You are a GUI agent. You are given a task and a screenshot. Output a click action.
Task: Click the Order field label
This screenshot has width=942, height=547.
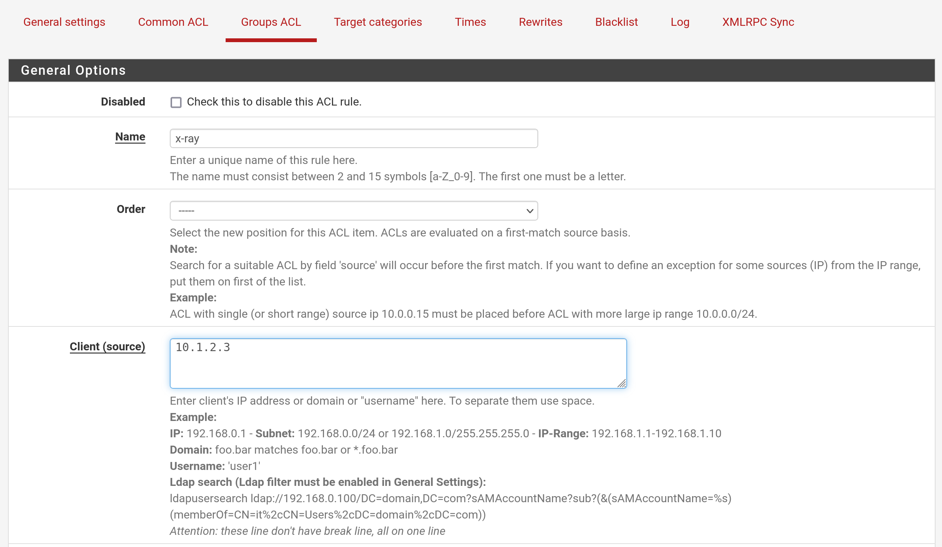(x=131, y=209)
